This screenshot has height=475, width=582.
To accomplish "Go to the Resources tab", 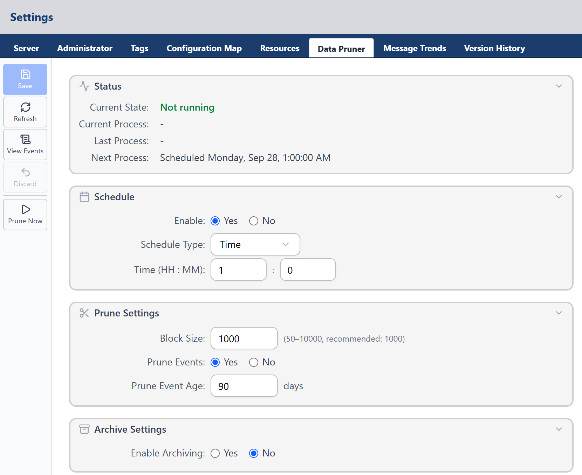I will (280, 48).
